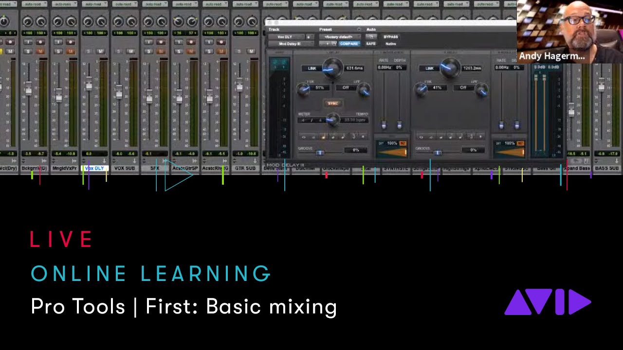This screenshot has height=350, width=623.
Task: Mute the VOX SUB track
Action: [130, 51]
